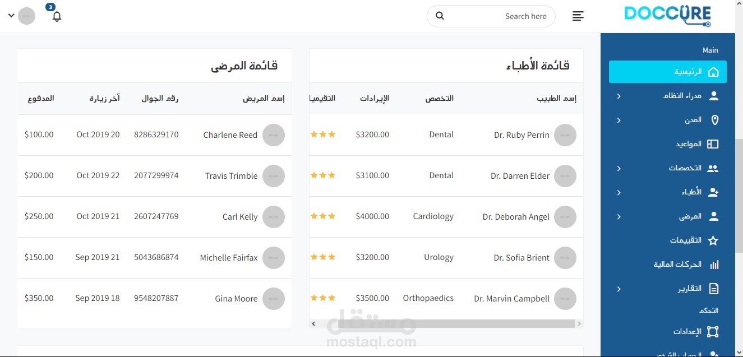This screenshot has width=743, height=357.
Task: Click the DOCCURE logo
Action: point(667,15)
